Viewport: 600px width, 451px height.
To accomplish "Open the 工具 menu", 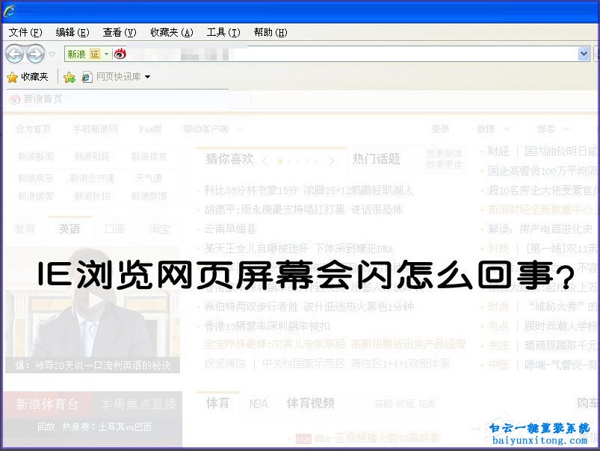I will click(x=222, y=32).
